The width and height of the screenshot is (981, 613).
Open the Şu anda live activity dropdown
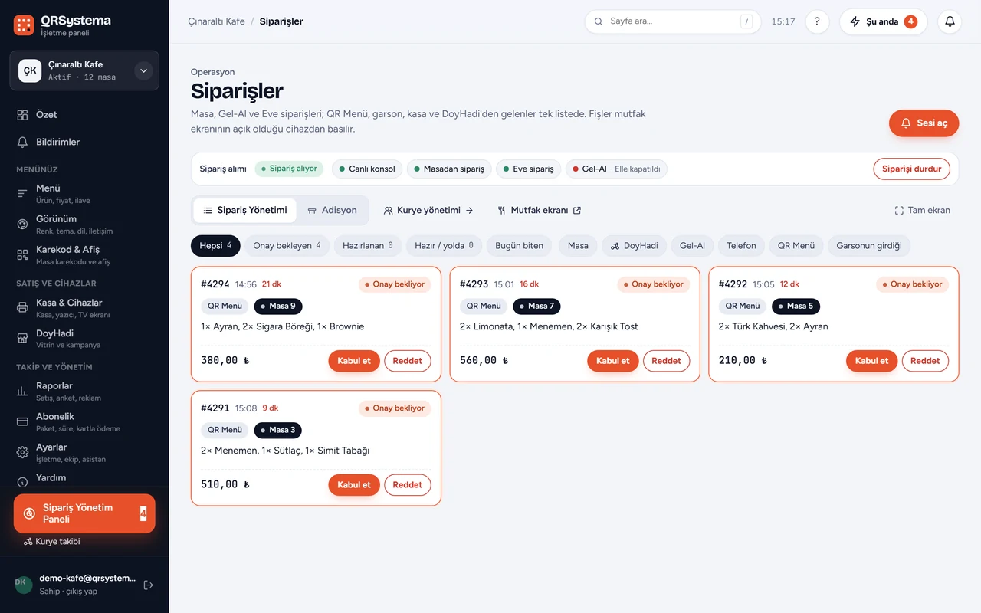coord(883,21)
